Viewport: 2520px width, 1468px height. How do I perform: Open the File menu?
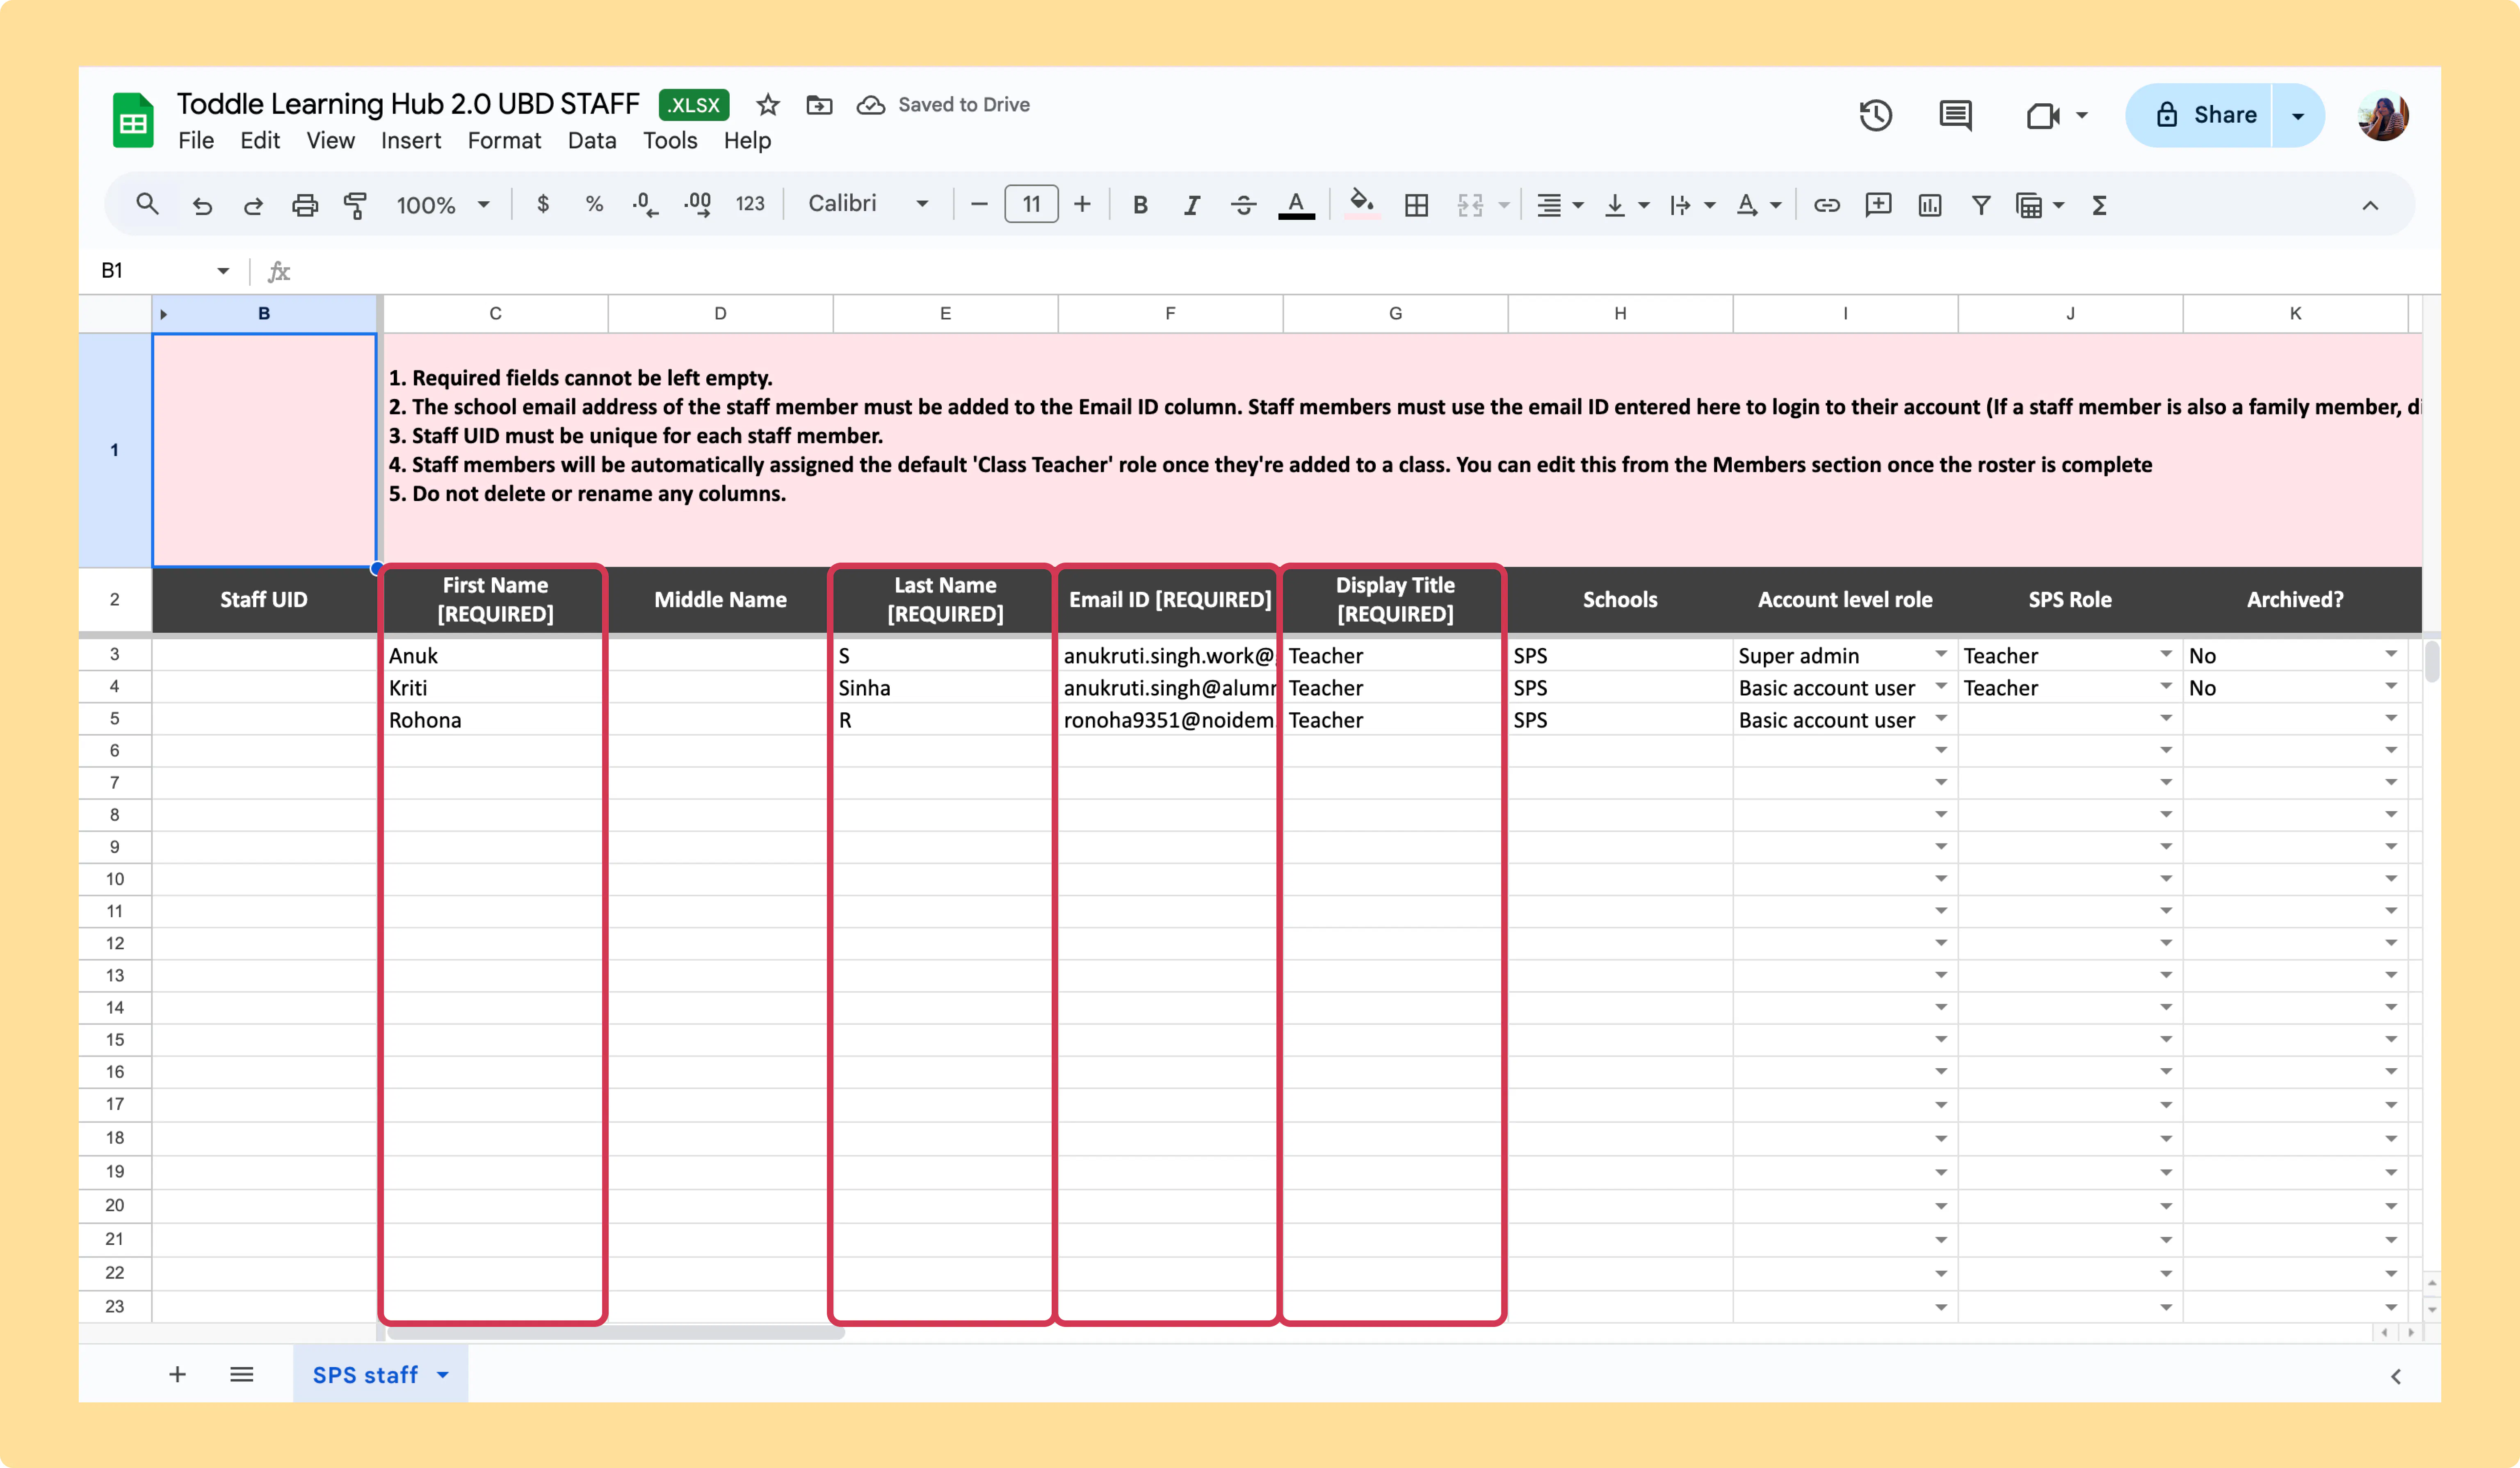point(196,141)
